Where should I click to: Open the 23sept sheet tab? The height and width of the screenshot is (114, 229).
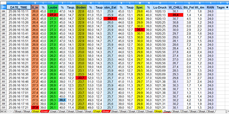(149, 111)
